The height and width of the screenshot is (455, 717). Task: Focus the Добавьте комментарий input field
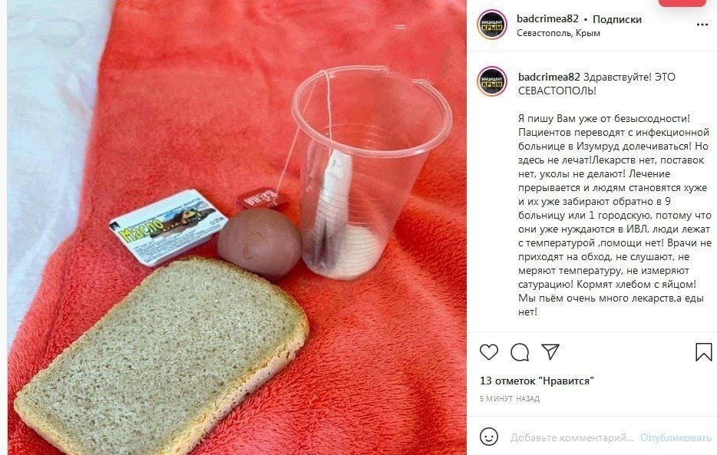pos(572,437)
